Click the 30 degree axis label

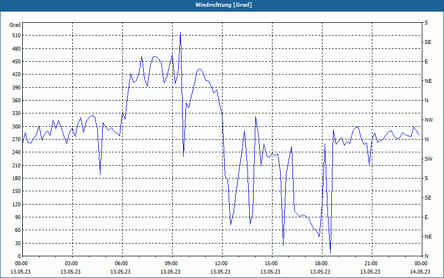pyautogui.click(x=18, y=243)
